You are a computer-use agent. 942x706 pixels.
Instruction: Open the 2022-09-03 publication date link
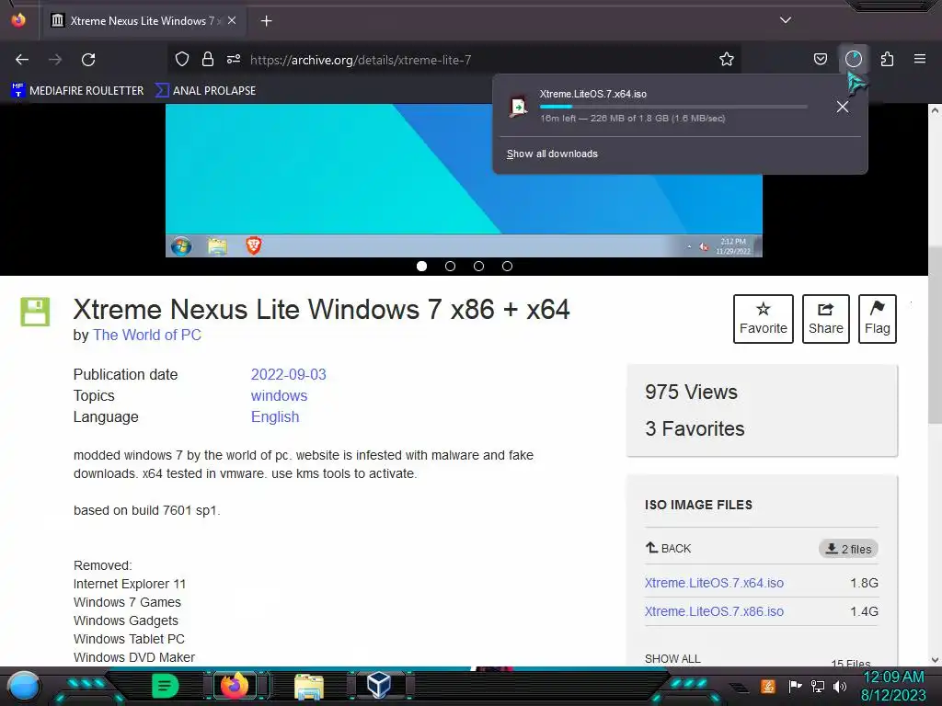tap(288, 375)
